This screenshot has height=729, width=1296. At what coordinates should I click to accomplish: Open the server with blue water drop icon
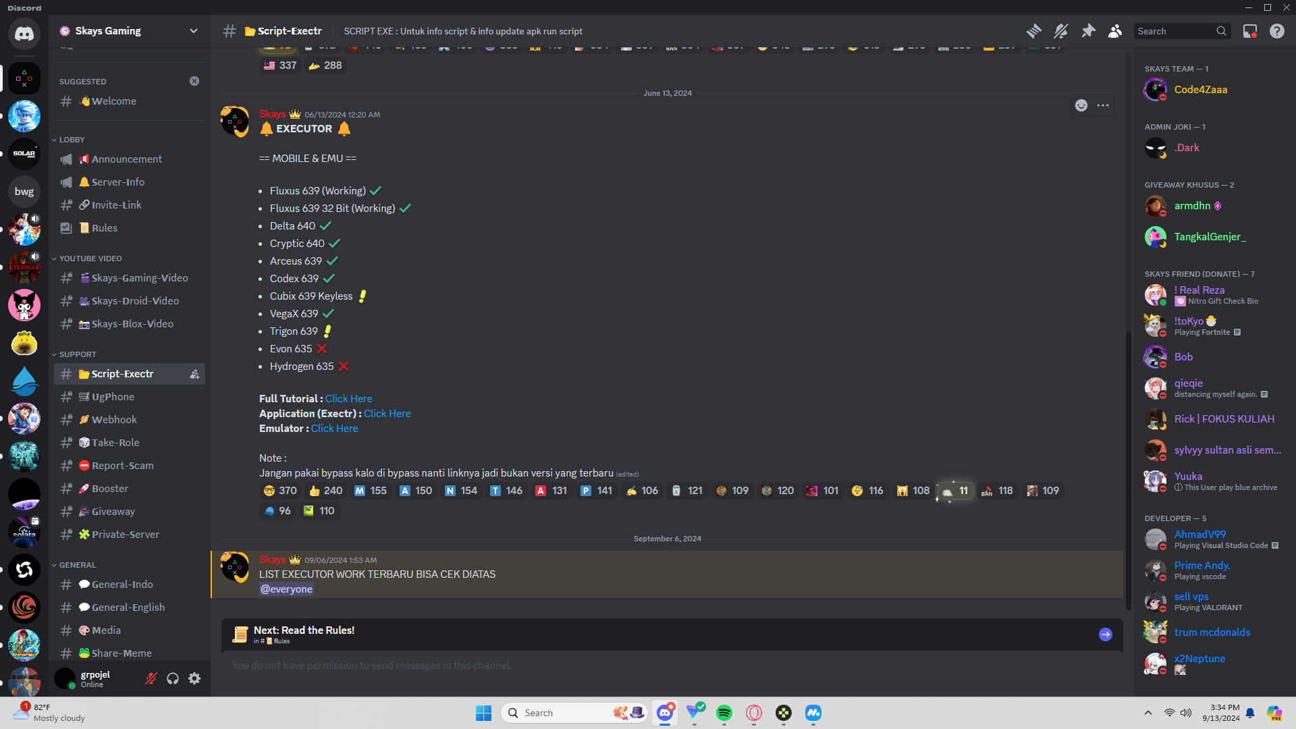pos(24,381)
